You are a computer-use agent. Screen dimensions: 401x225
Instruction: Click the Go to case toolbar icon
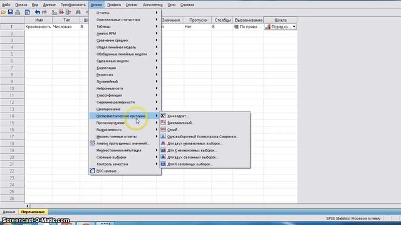click(55, 12)
